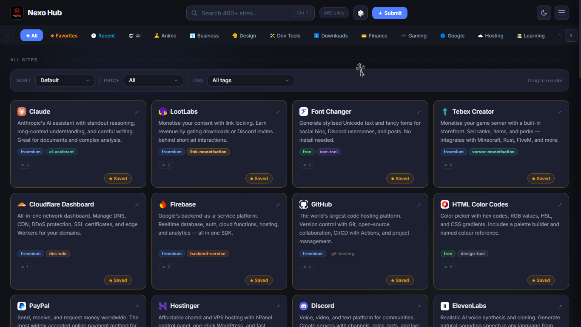Unsave LootLabs using its Saved button
This screenshot has height=327, width=581.
tap(259, 178)
